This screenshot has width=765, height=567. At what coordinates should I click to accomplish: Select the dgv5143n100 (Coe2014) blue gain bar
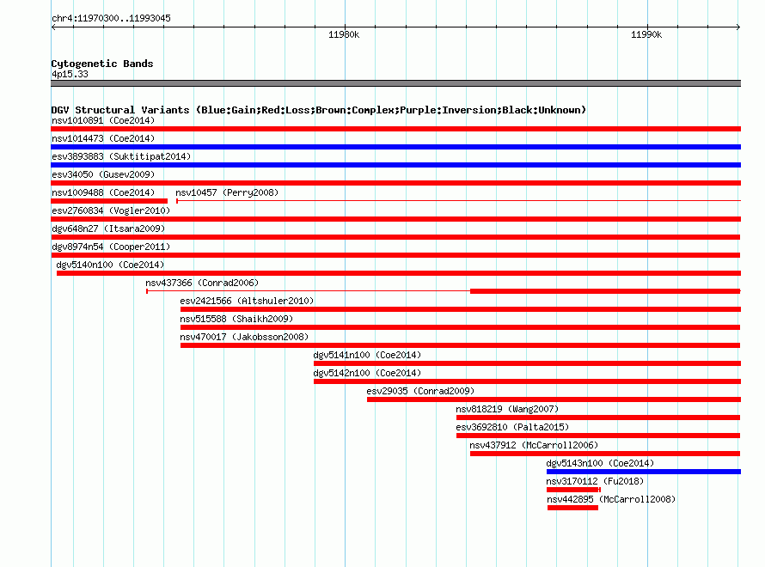coord(644,472)
